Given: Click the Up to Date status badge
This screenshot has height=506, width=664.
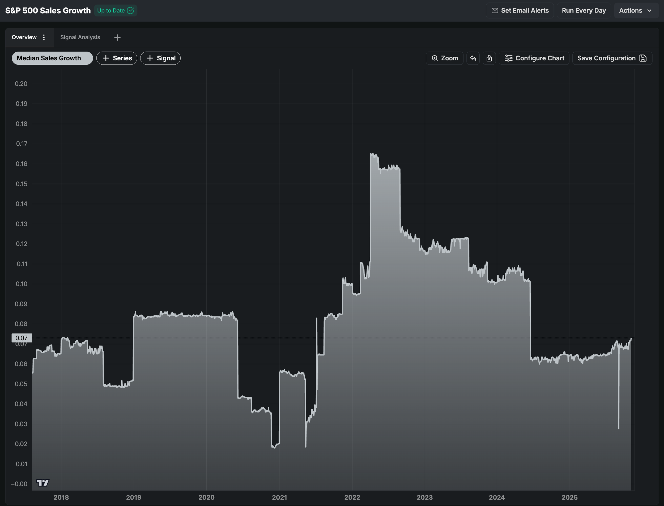Looking at the screenshot, I should (116, 11).
